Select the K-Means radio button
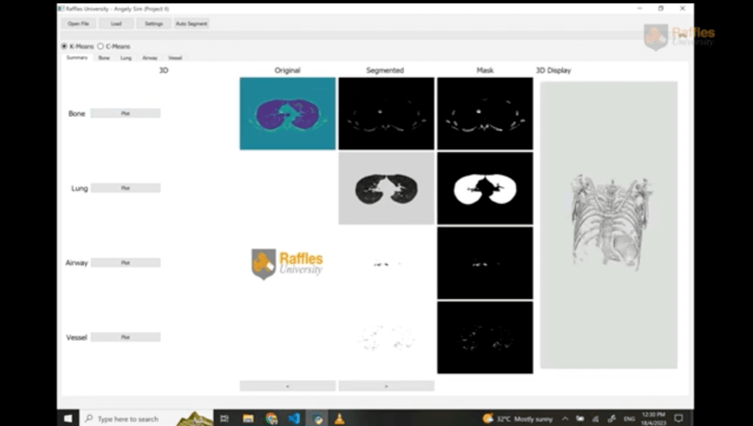This screenshot has height=426, width=753. (x=64, y=46)
